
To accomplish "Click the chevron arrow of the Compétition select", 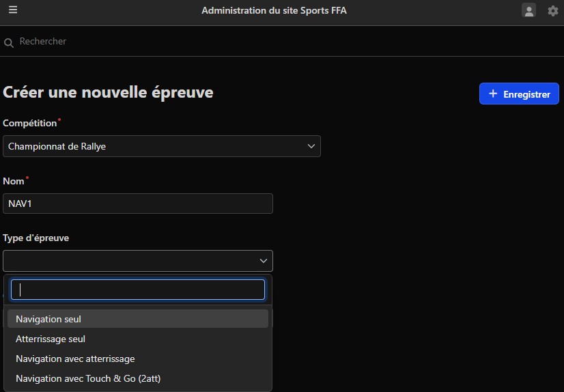I will coord(311,146).
